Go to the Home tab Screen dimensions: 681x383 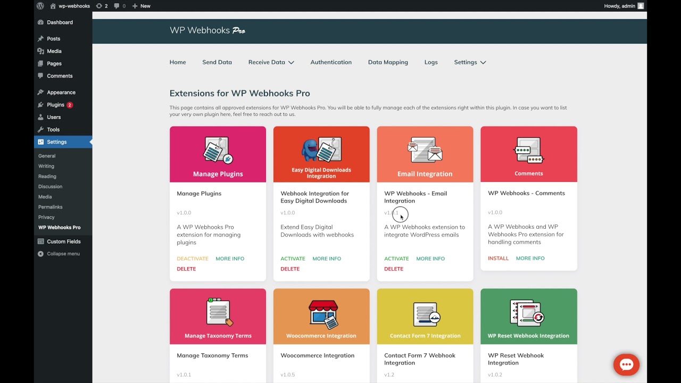[178, 62]
